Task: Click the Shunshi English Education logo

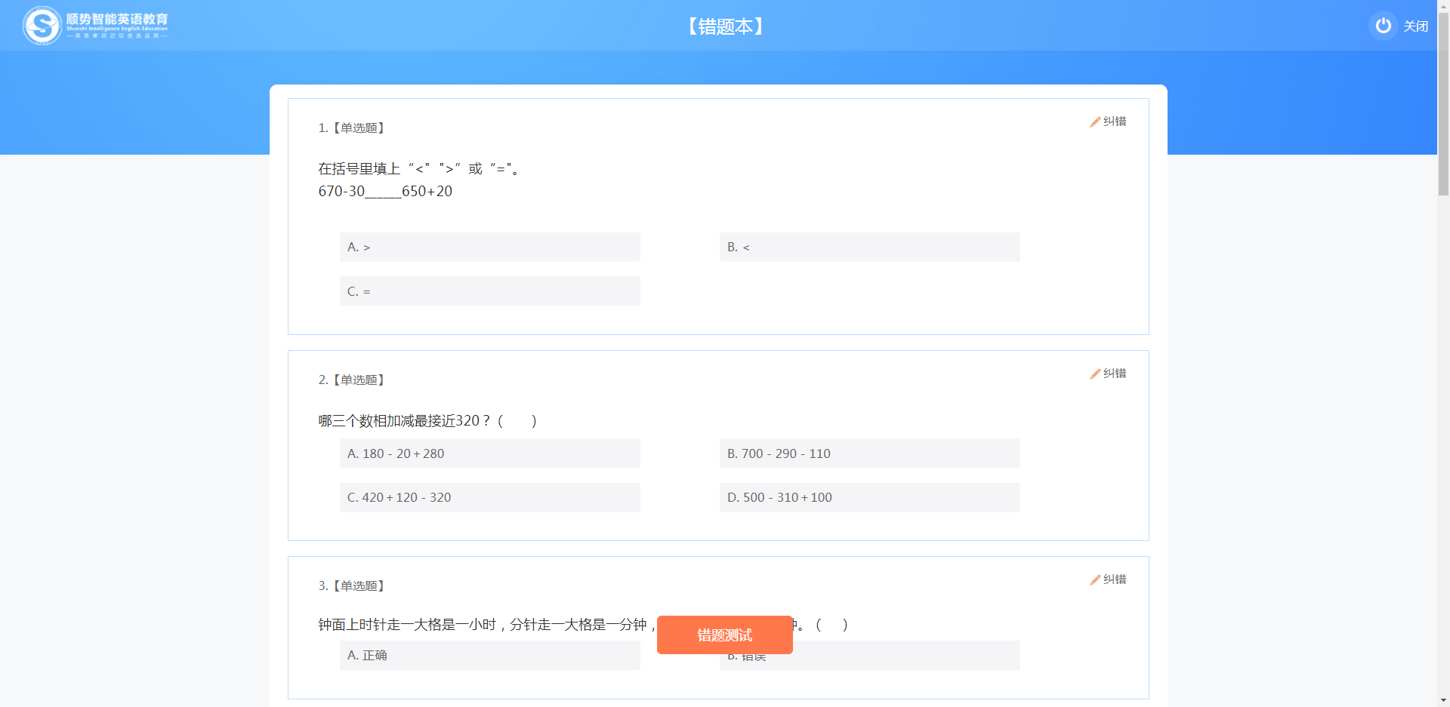Action: 96,26
